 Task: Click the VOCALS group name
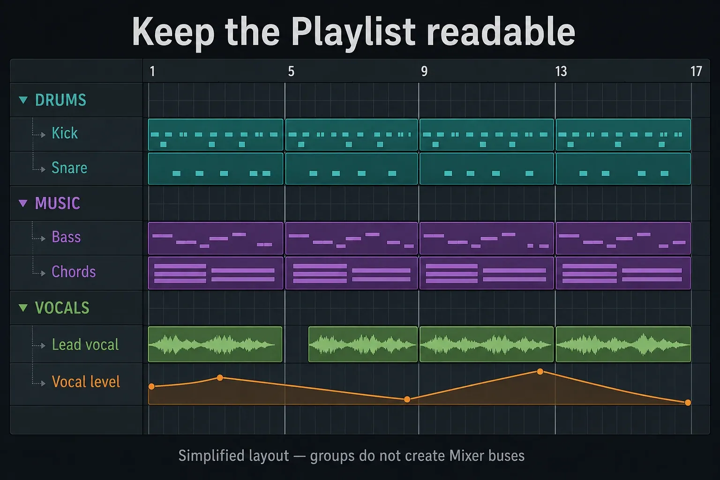click(62, 307)
